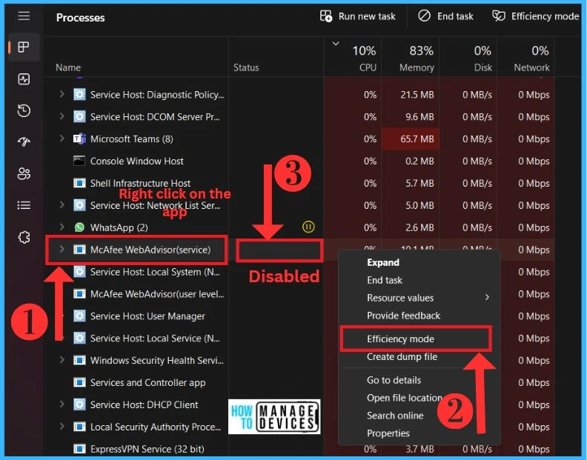Viewport: 587px width, 460px height.
Task: Select the Shell Infrastructure Host row
Action: tap(299, 183)
